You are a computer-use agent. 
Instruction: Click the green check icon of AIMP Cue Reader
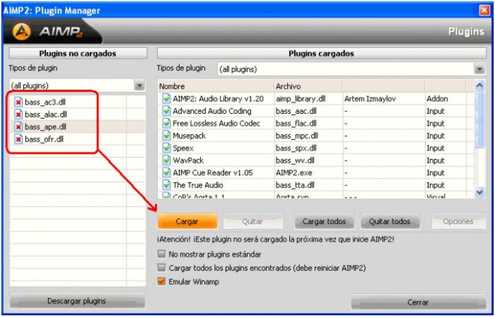coord(166,173)
